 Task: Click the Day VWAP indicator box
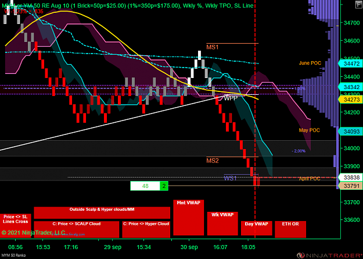coord(256,228)
